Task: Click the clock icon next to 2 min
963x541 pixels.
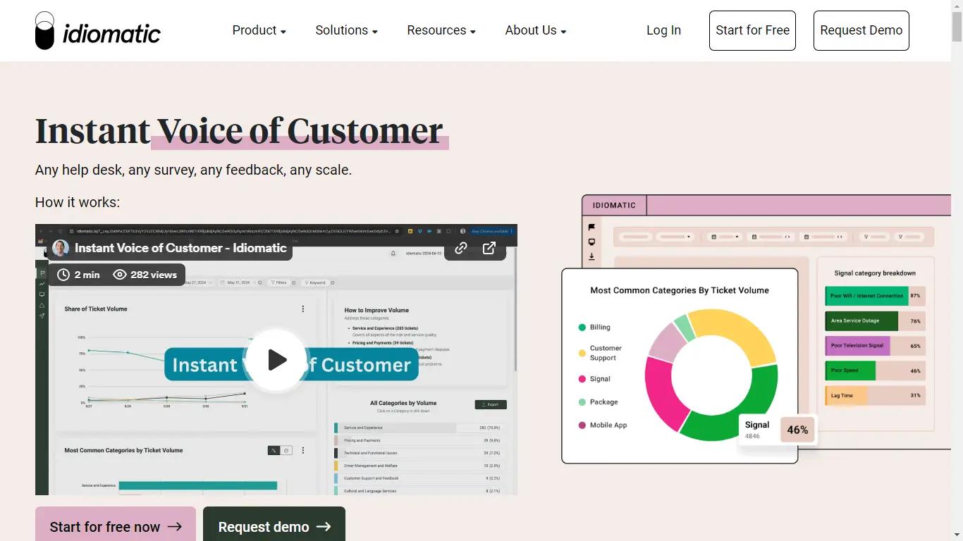Action: 63,275
